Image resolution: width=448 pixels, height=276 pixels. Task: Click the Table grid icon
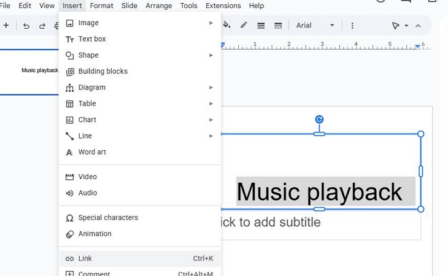pos(70,104)
